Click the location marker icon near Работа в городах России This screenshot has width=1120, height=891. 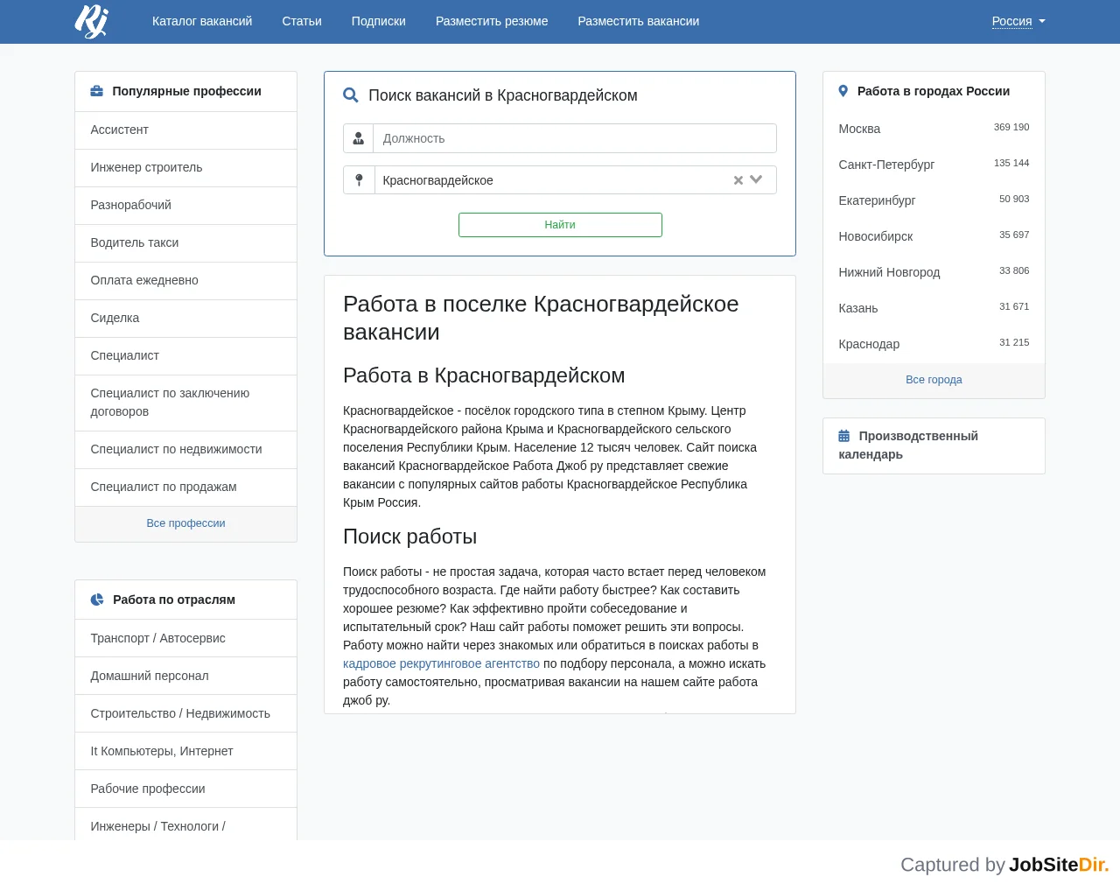(x=843, y=91)
